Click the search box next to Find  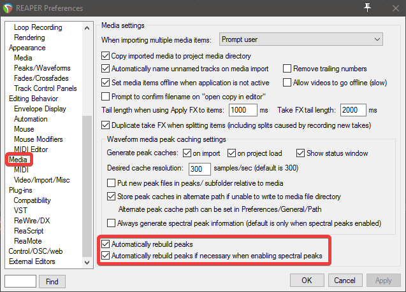pos(20,281)
